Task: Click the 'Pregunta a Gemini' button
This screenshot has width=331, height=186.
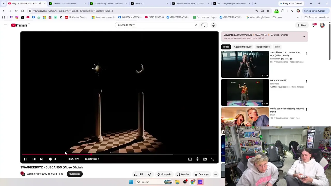Action: pyautogui.click(x=291, y=4)
